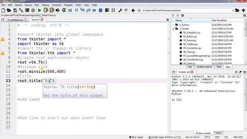Run selection or current line icon

point(58,10)
